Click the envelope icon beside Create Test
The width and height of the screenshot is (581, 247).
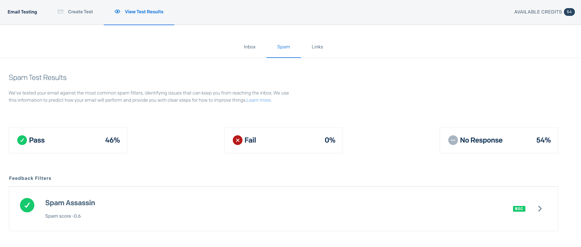click(x=60, y=12)
